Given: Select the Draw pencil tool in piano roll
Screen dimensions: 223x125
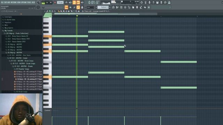Looking at the screenshot, I should pyautogui.click(x=59, y=11).
